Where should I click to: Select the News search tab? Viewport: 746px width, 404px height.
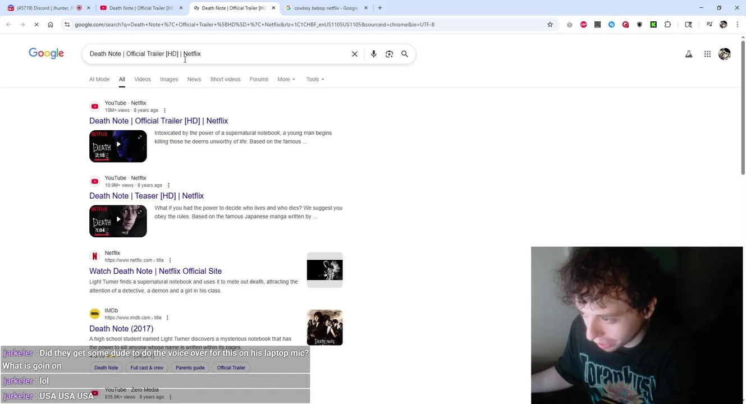tap(194, 79)
